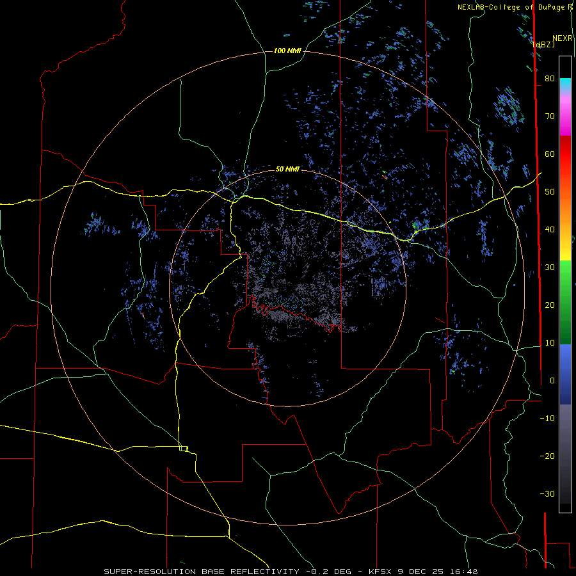
Task: Click the -10 value on the dBZ scale
Action: (x=547, y=419)
